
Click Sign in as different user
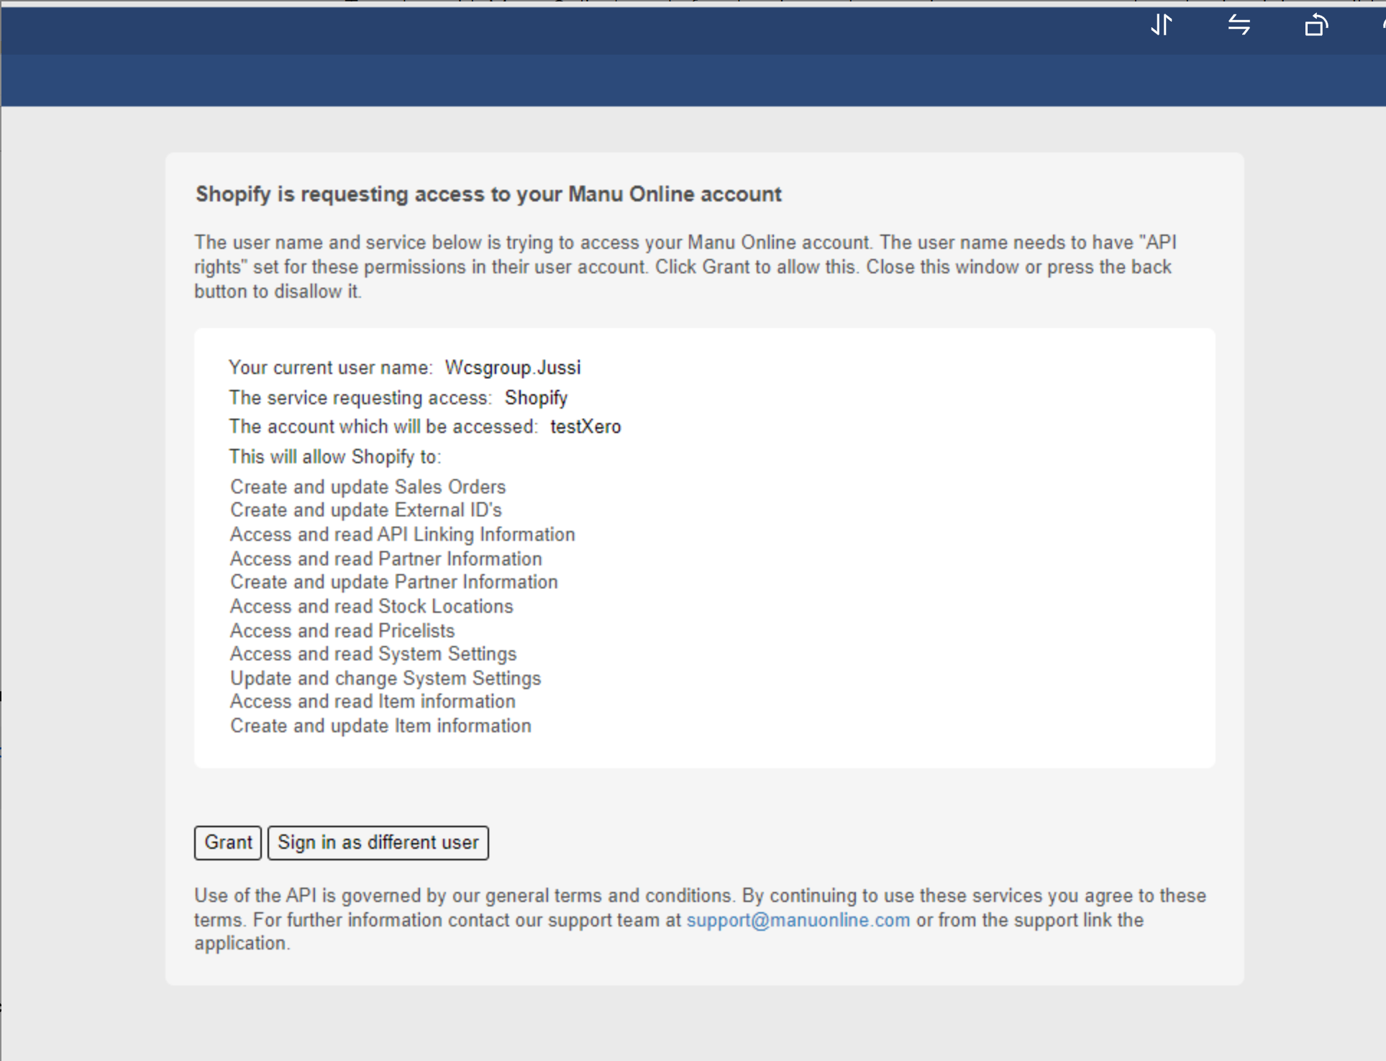(378, 842)
